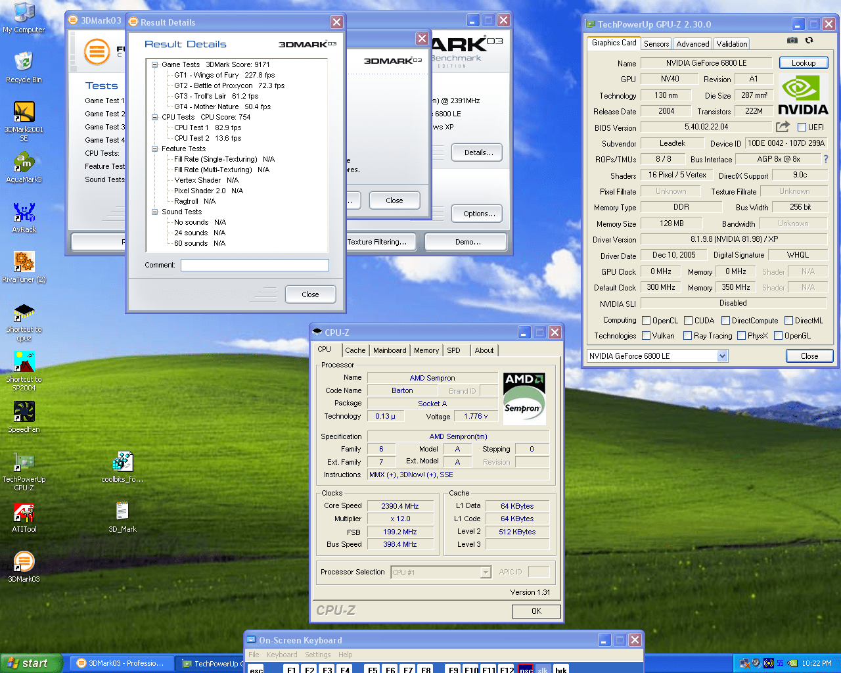Viewport: 841px width, 673px height.
Task: Click the GPU-Z refresh icon
Action: point(809,41)
